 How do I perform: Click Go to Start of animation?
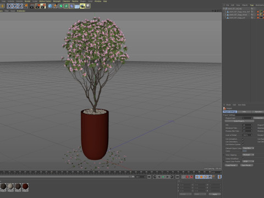[x=149, y=177]
